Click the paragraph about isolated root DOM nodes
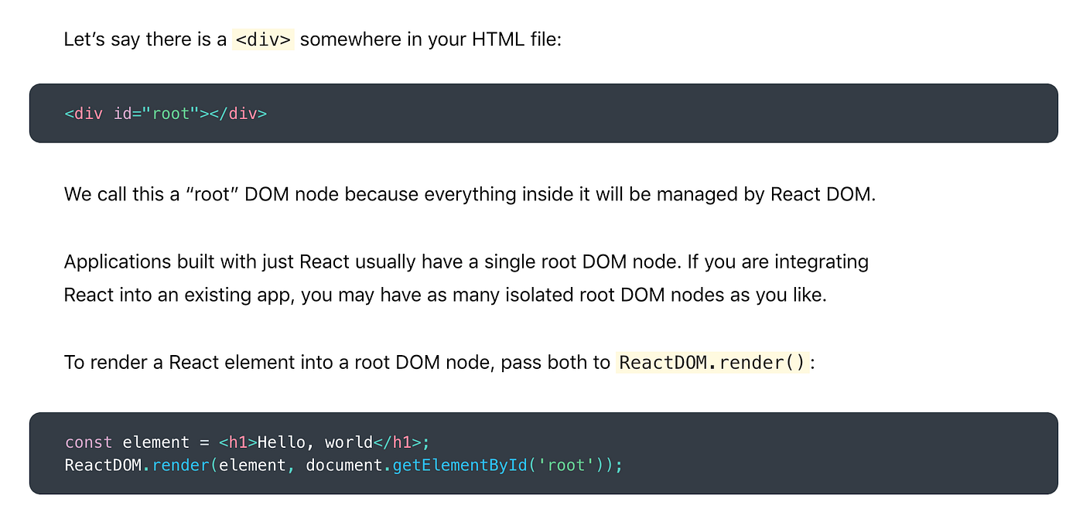1083x526 pixels. [464, 278]
